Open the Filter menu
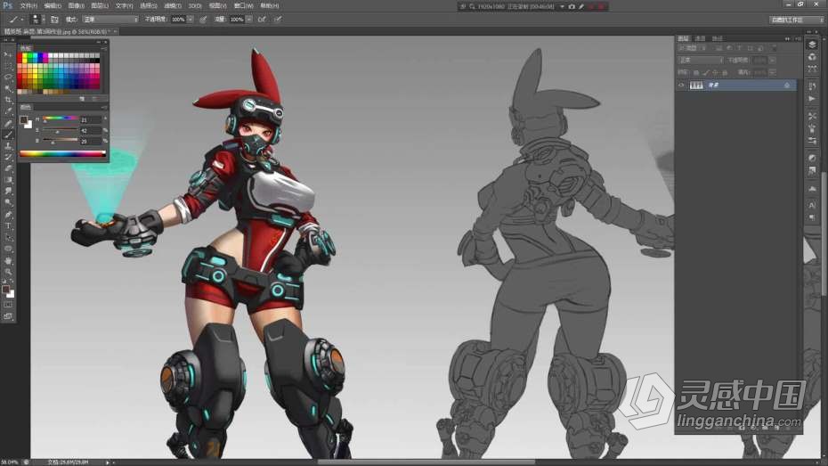 click(172, 6)
